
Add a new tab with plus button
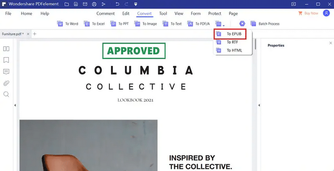pyautogui.click(x=35, y=34)
